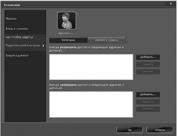178x136 pixels.
Task: Expand the Родительский контроль arrow
Action: pyautogui.click(x=43, y=45)
